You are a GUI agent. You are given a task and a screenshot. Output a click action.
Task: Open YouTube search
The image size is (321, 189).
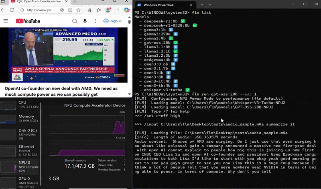tap(75, 21)
